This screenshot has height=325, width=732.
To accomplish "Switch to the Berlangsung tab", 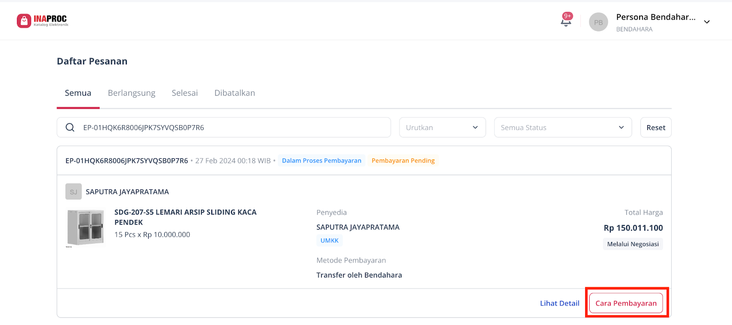I will (x=132, y=93).
